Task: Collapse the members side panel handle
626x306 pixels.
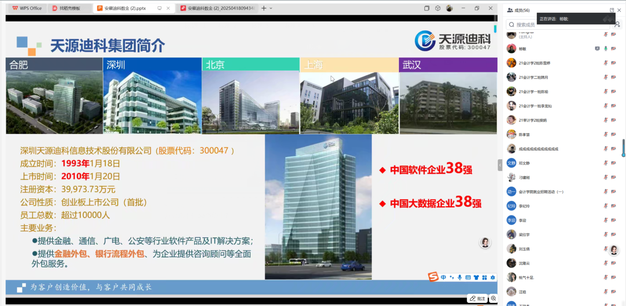Action: coord(500,165)
